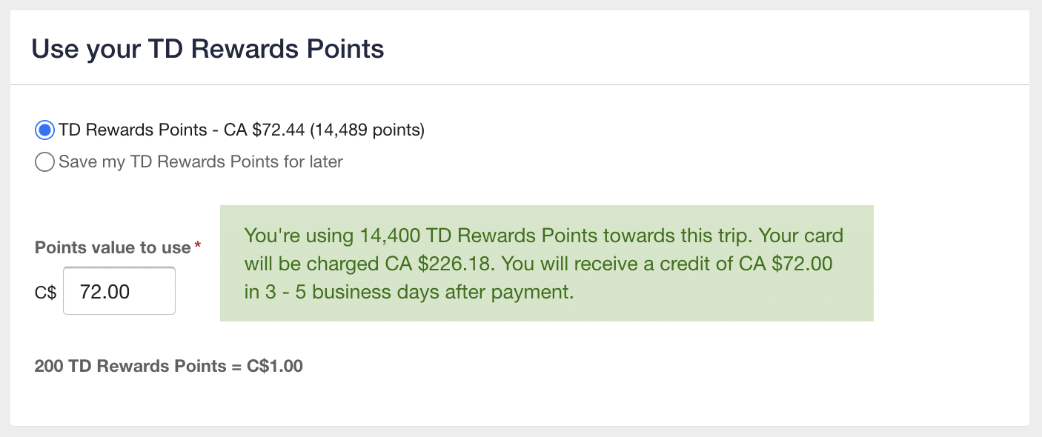Click the '200 TD Rewards Points = C$1.00' text
Viewport: 1042px width, 437px height.
168,365
